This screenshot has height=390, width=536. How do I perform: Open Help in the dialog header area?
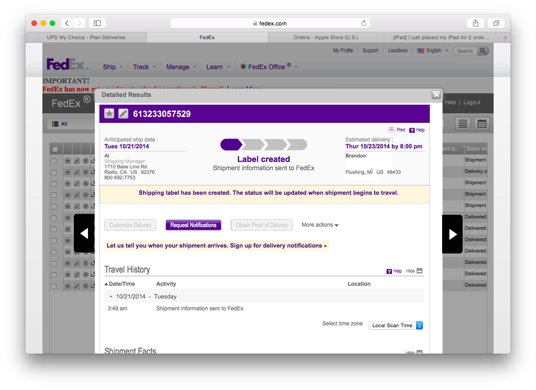(417, 130)
